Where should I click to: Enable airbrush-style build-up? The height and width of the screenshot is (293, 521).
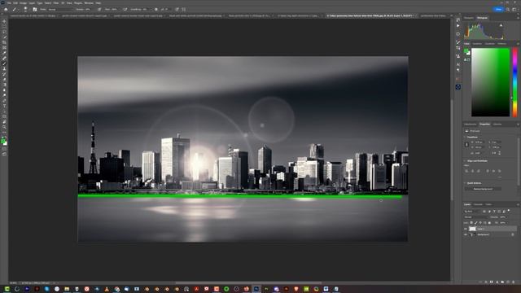click(125, 9)
